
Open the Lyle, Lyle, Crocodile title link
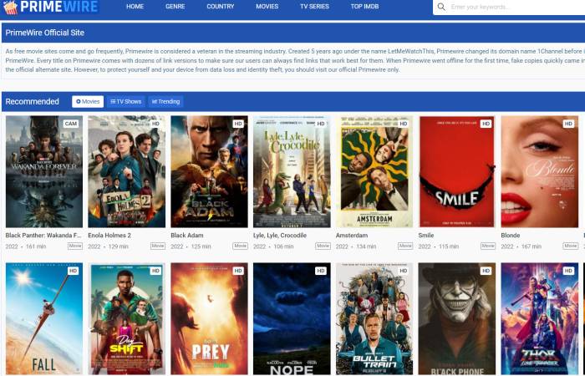[279, 236]
